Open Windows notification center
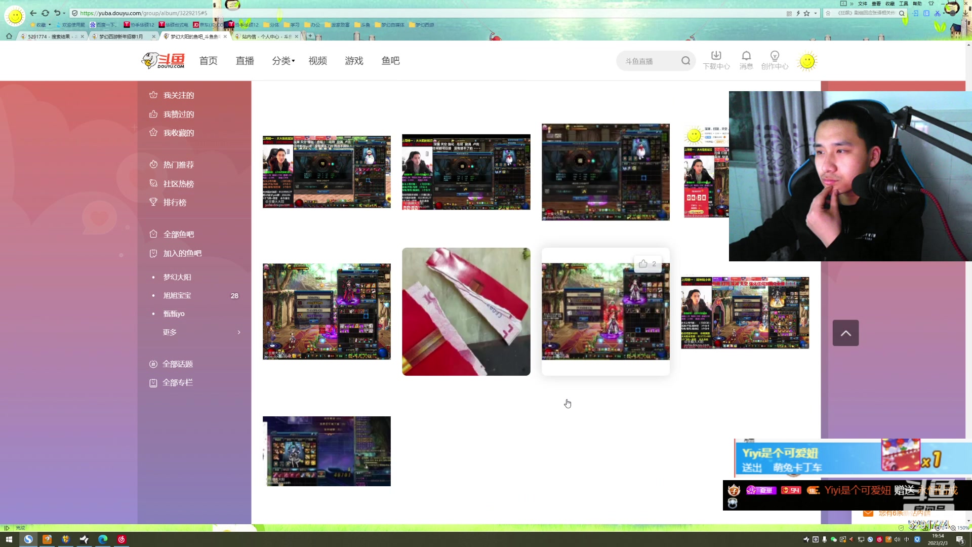Image resolution: width=972 pixels, height=547 pixels. pyautogui.click(x=960, y=540)
